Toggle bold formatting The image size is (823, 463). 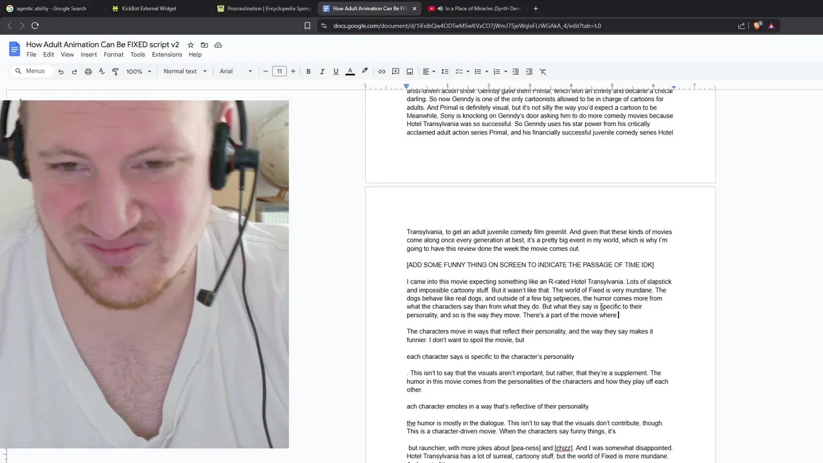[x=309, y=71]
